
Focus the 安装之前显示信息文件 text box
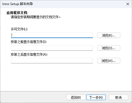[52, 48]
